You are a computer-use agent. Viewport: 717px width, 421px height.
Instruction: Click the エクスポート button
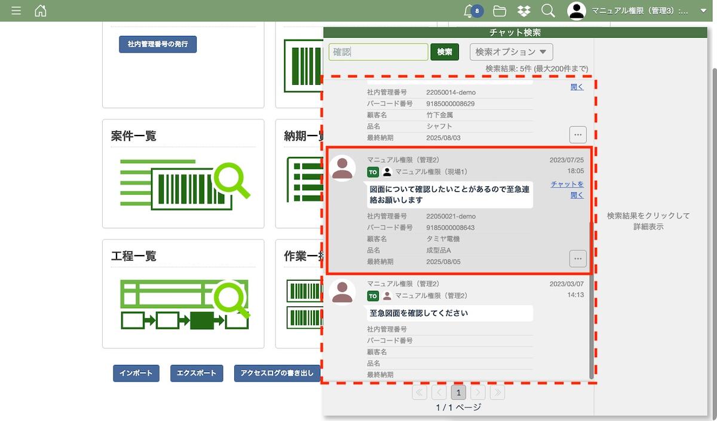coord(197,373)
